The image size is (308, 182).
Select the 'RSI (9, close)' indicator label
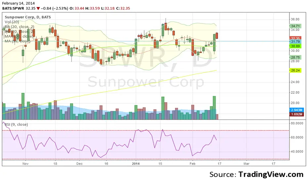(x=16, y=124)
